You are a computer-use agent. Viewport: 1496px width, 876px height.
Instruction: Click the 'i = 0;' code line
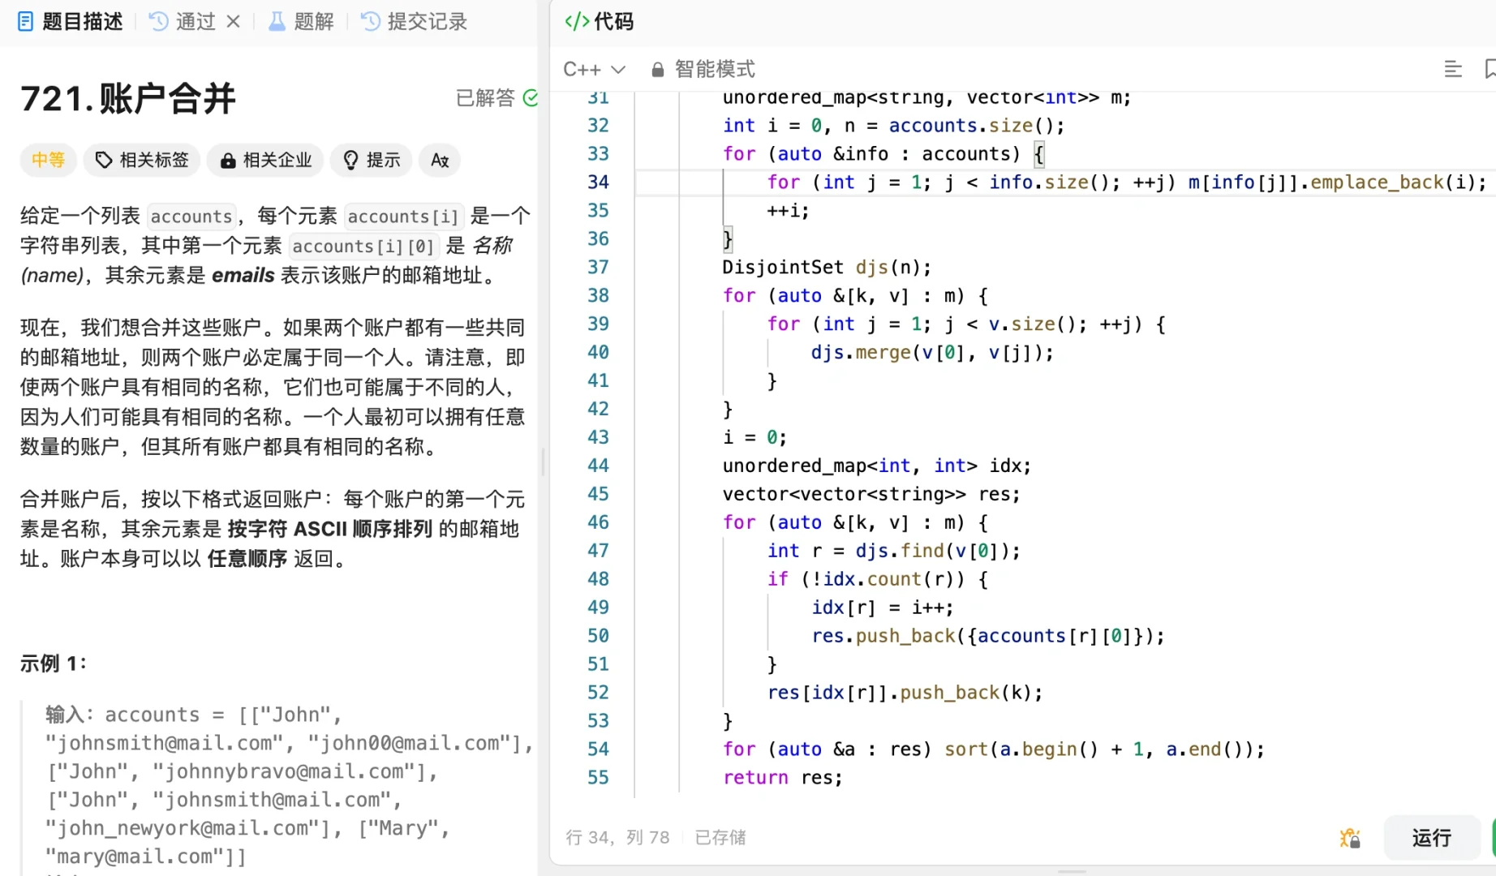pos(754,437)
